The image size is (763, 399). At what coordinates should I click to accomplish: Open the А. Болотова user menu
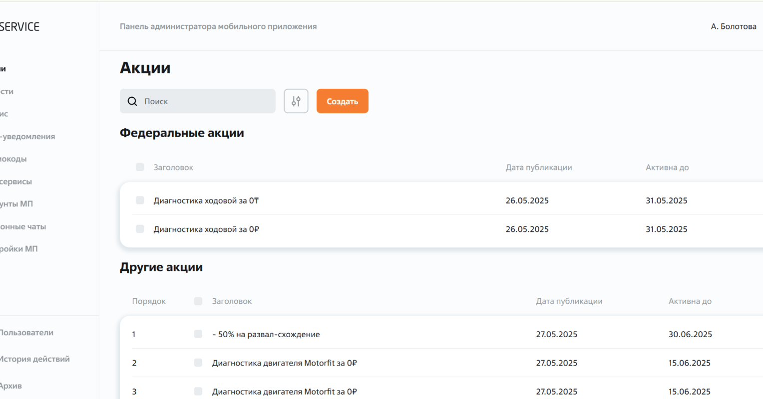pos(733,26)
